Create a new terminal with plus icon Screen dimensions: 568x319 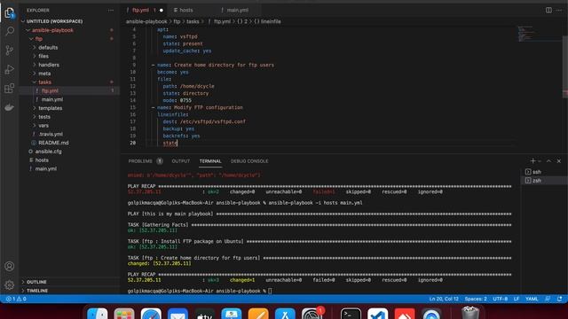point(532,161)
